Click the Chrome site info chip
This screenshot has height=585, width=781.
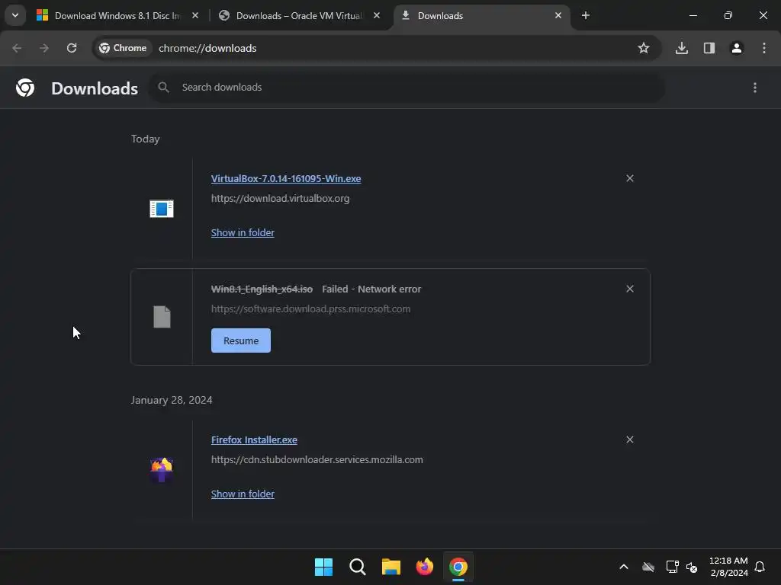(x=123, y=48)
